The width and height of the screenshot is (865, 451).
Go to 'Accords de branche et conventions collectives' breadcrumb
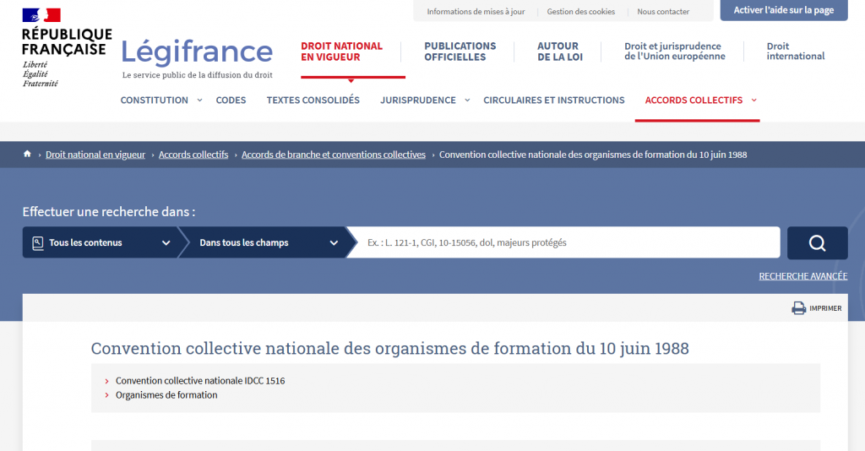point(333,155)
